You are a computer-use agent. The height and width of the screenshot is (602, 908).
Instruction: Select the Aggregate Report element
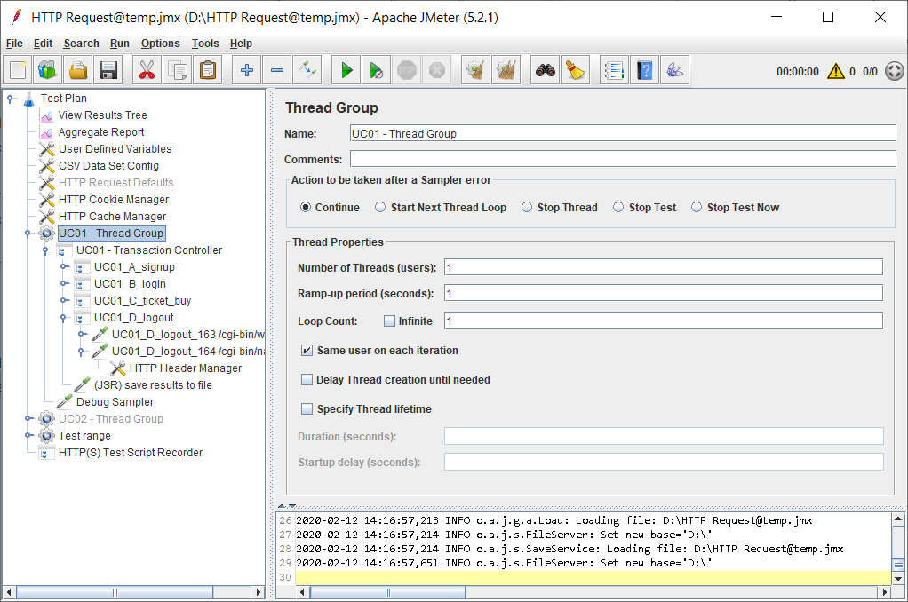101,132
